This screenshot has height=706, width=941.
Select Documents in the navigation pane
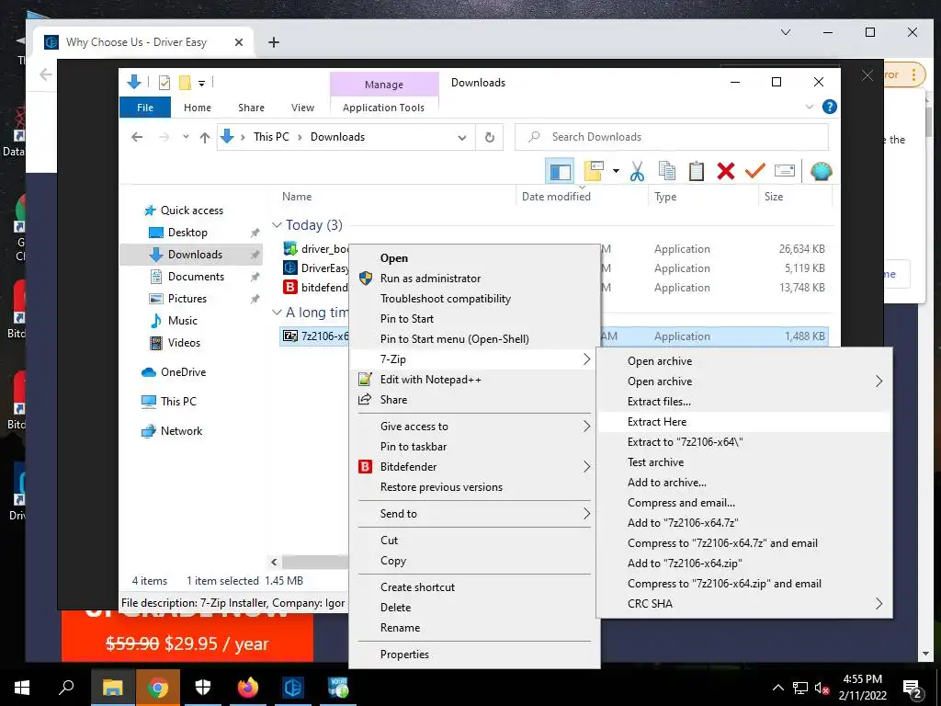tap(196, 277)
